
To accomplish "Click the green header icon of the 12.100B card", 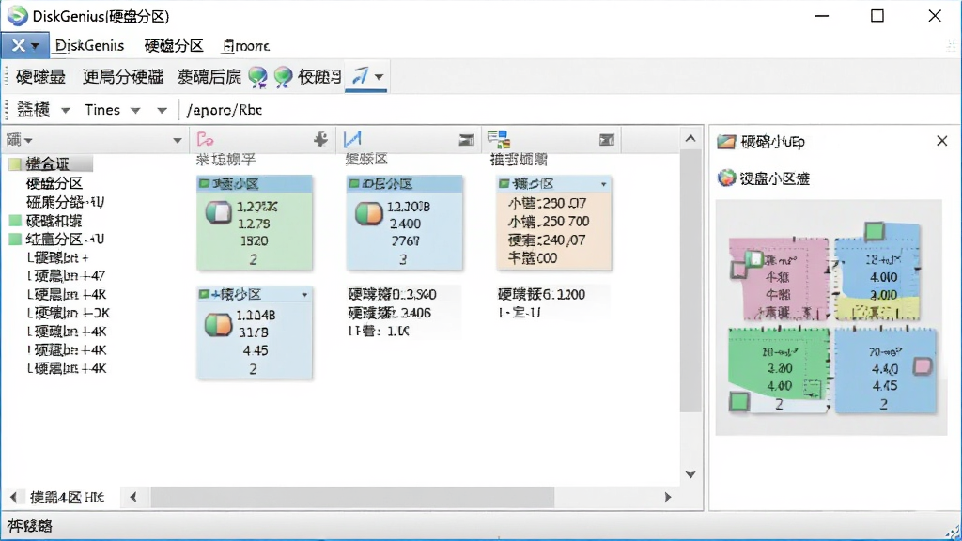I will pyautogui.click(x=354, y=183).
